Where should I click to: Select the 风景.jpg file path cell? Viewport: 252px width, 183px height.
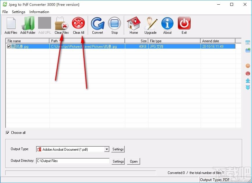click(87, 47)
